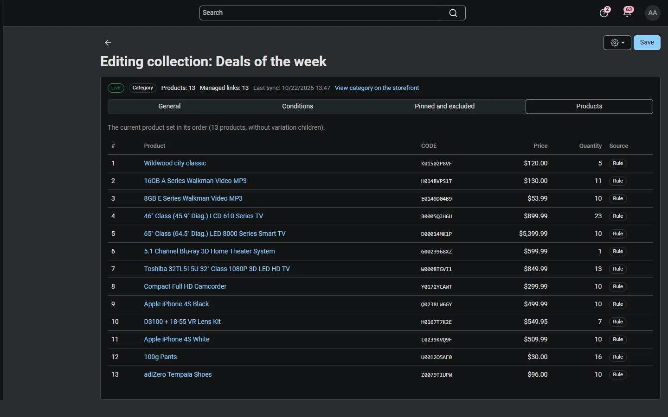Click the Rule badge for Wildwood city classic
668x417 pixels.
(x=618, y=164)
